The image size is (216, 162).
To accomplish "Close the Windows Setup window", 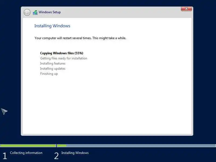I will tap(186, 9).
